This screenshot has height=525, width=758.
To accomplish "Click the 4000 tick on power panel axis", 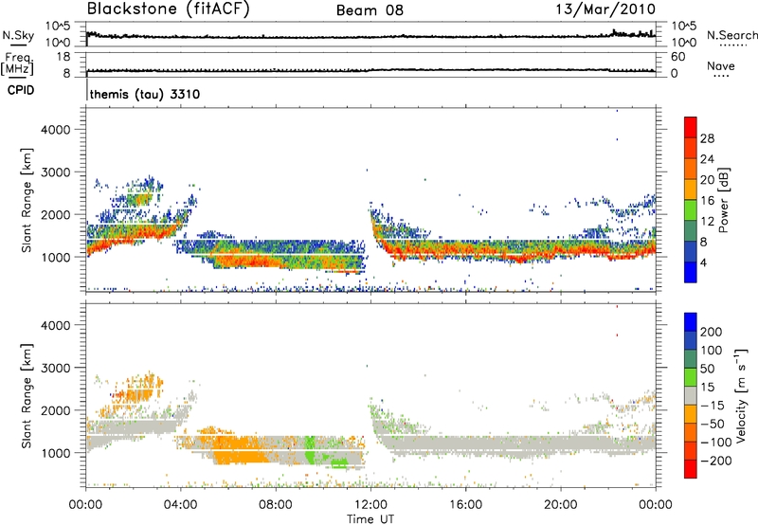I will [55, 130].
